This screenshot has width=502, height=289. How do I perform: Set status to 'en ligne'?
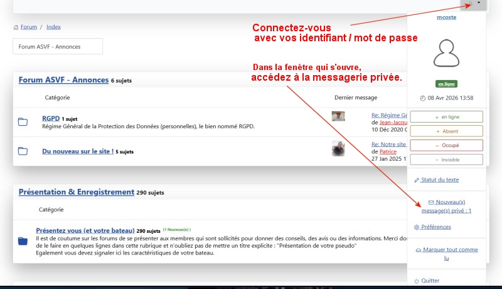click(446, 116)
